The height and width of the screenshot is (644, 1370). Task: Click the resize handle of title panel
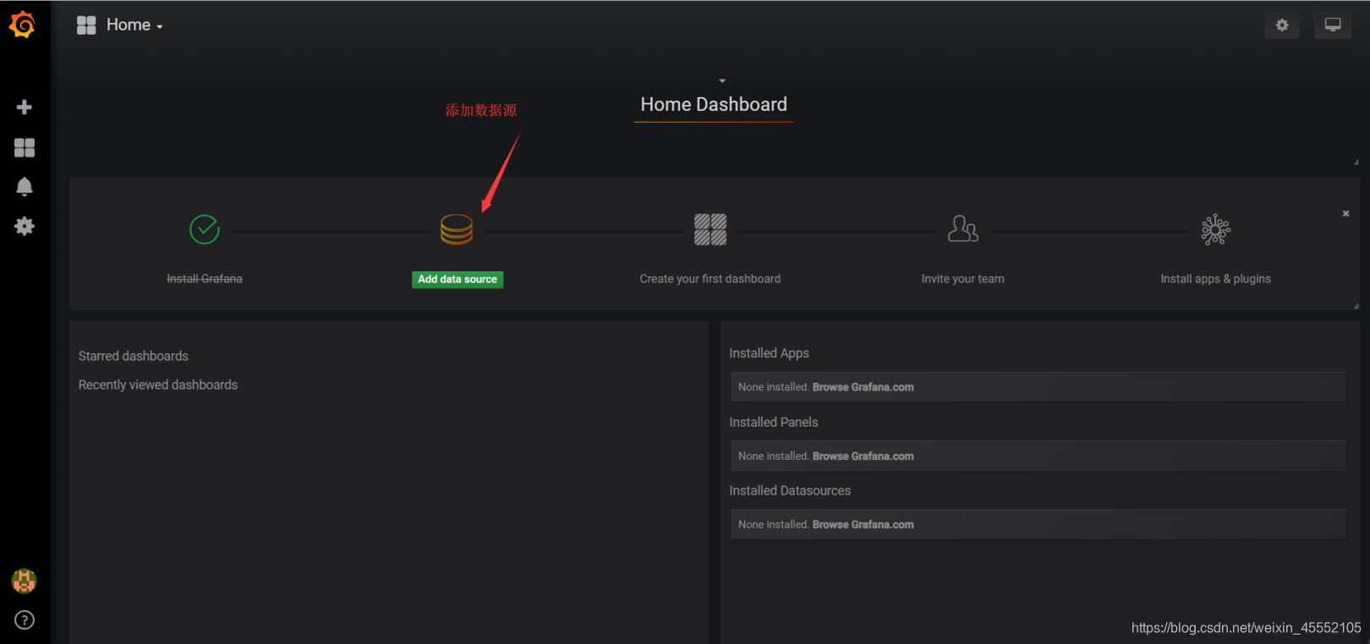[x=1356, y=162]
